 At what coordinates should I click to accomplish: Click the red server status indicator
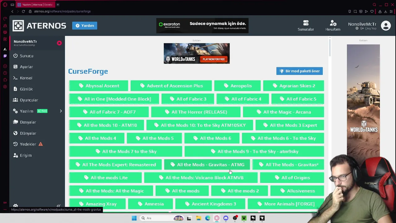point(59,43)
